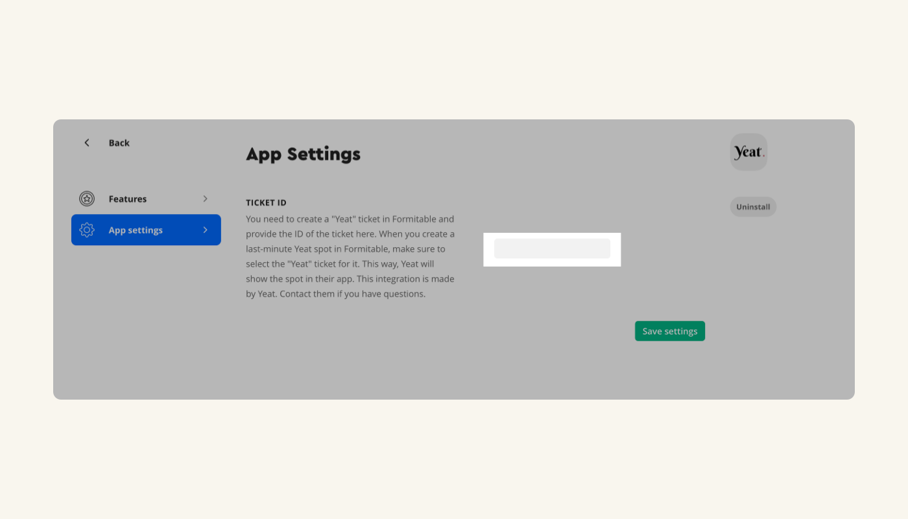The width and height of the screenshot is (908, 519).
Task: Click the TICKET ID field label
Action: 266,203
